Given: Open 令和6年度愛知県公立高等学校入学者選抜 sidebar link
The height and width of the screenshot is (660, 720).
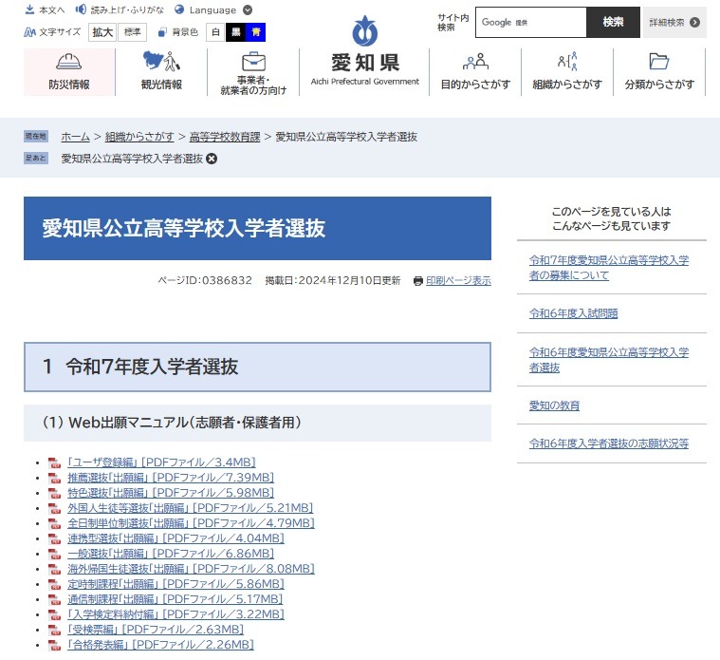Looking at the screenshot, I should 609,360.
